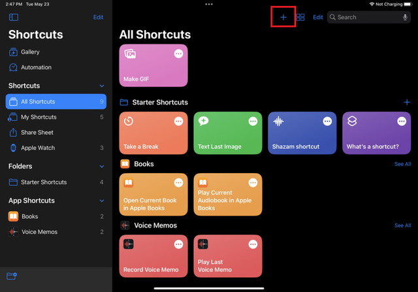Toggle the sidebar panel icon
The image size is (418, 292).
coord(14,18)
